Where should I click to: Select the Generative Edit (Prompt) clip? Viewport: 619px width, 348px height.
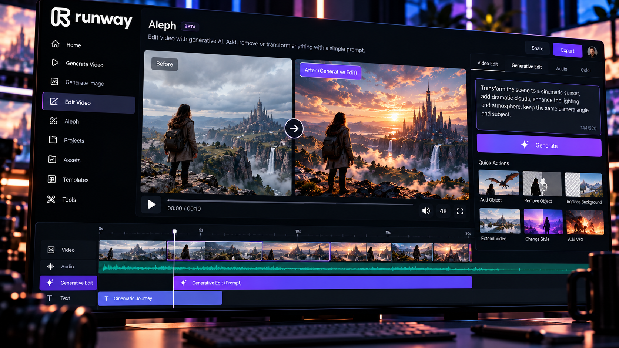coord(323,283)
